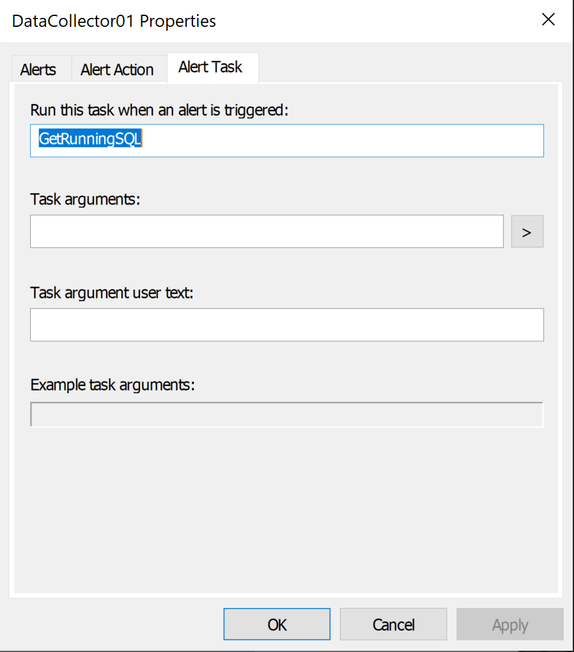574x652 pixels.
Task: Expand the task arguments arrow menu
Action: tap(527, 231)
